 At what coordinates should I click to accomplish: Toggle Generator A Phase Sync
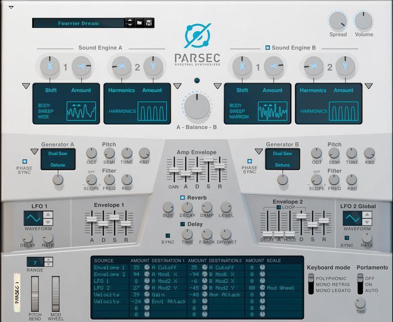24,161
